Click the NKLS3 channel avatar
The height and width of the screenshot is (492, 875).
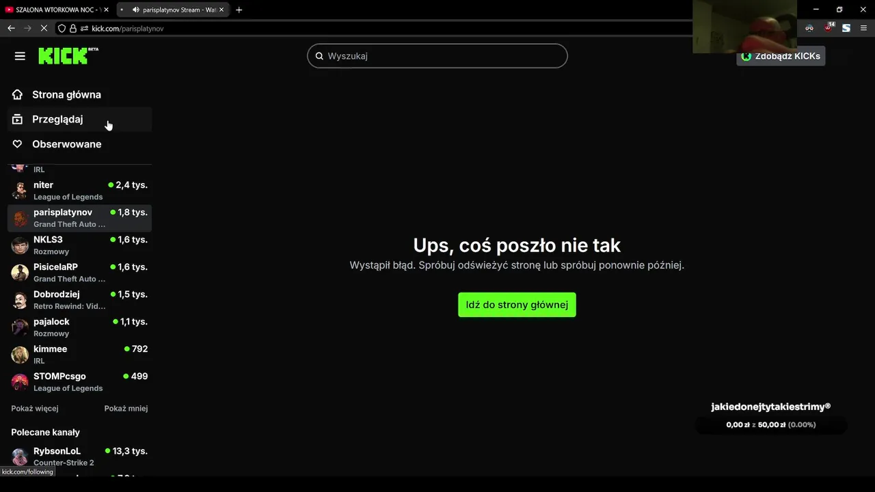click(20, 245)
